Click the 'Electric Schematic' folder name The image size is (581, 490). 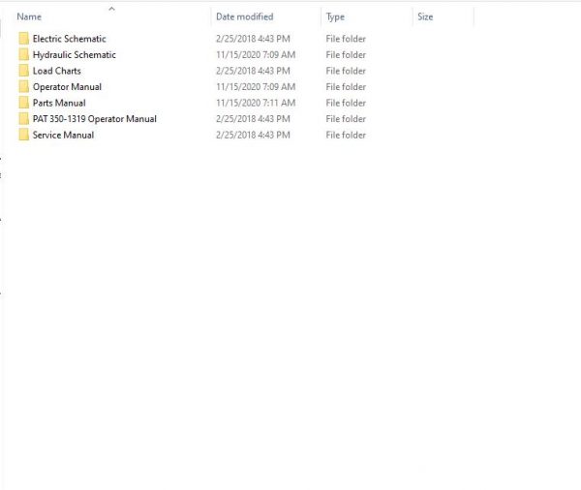pyautogui.click(x=70, y=39)
